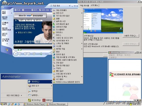Viewport: 142px width, 106px height.
Task: Expand the 관리 도구 submenu in Control Panel list
Action: click(x=68, y=13)
